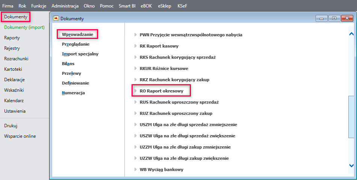Open Kalendarz section
357x180 pixels.
click(14, 100)
